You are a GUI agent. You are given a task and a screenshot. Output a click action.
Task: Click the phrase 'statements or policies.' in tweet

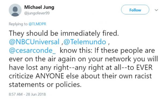(x=45, y=85)
